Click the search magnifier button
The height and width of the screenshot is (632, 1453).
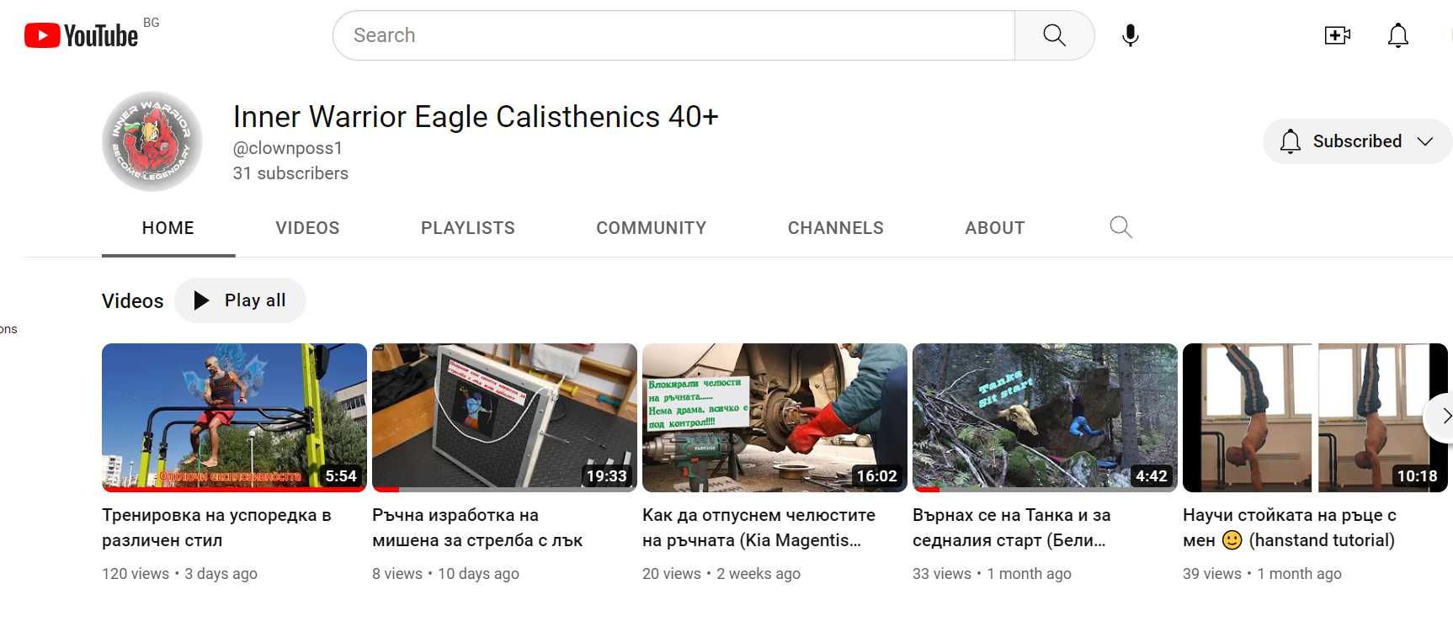point(1054,35)
